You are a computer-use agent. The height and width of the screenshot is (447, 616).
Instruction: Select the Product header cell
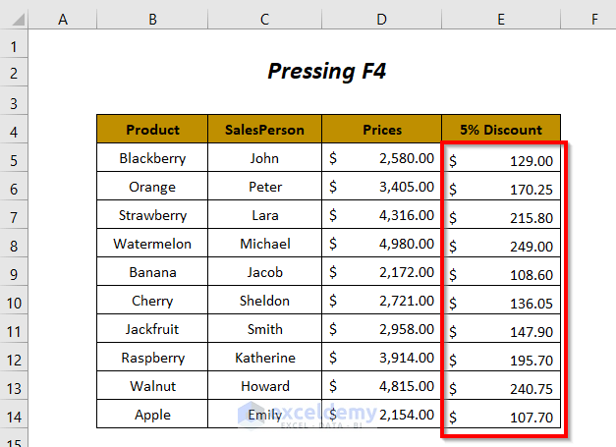pyautogui.click(x=152, y=130)
